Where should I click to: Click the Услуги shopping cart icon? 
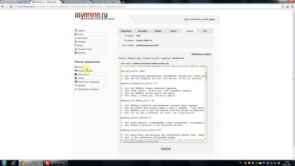[76, 34]
